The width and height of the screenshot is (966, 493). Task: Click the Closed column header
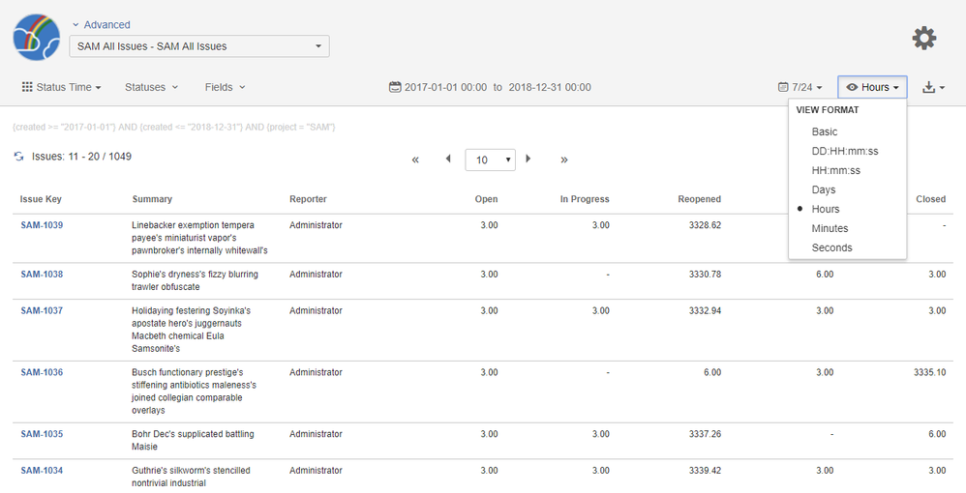click(x=931, y=199)
